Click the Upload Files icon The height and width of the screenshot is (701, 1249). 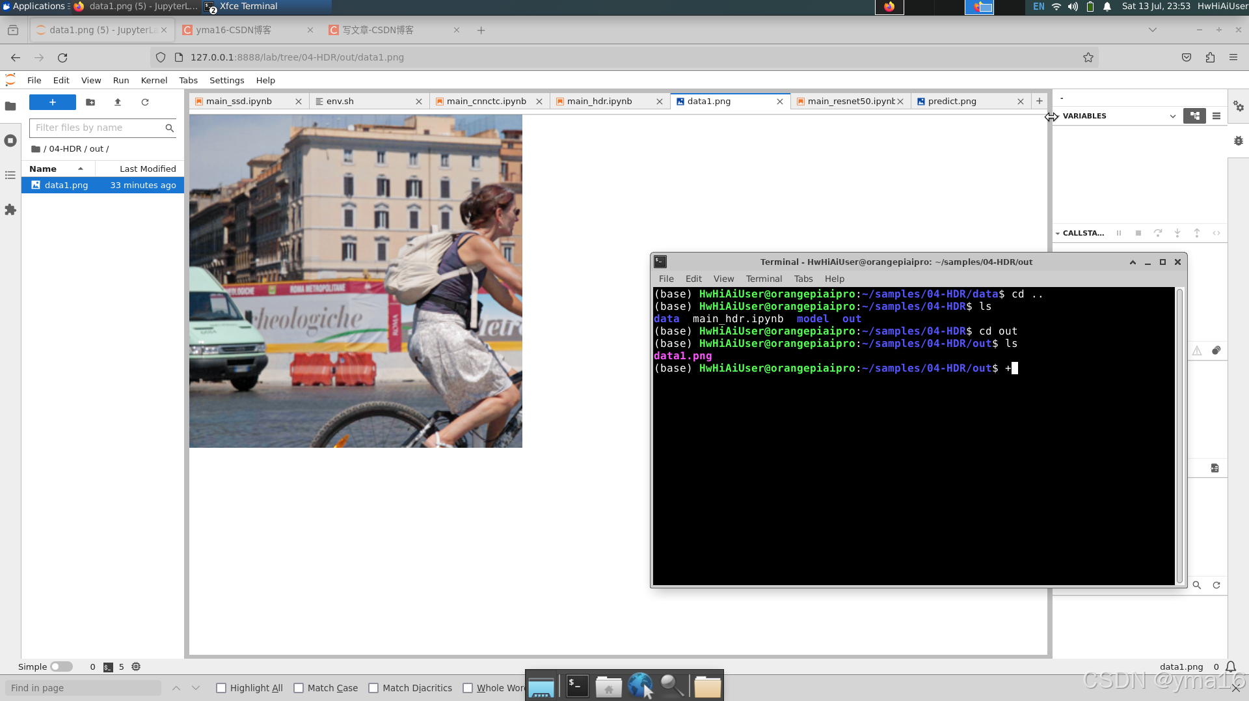point(118,102)
